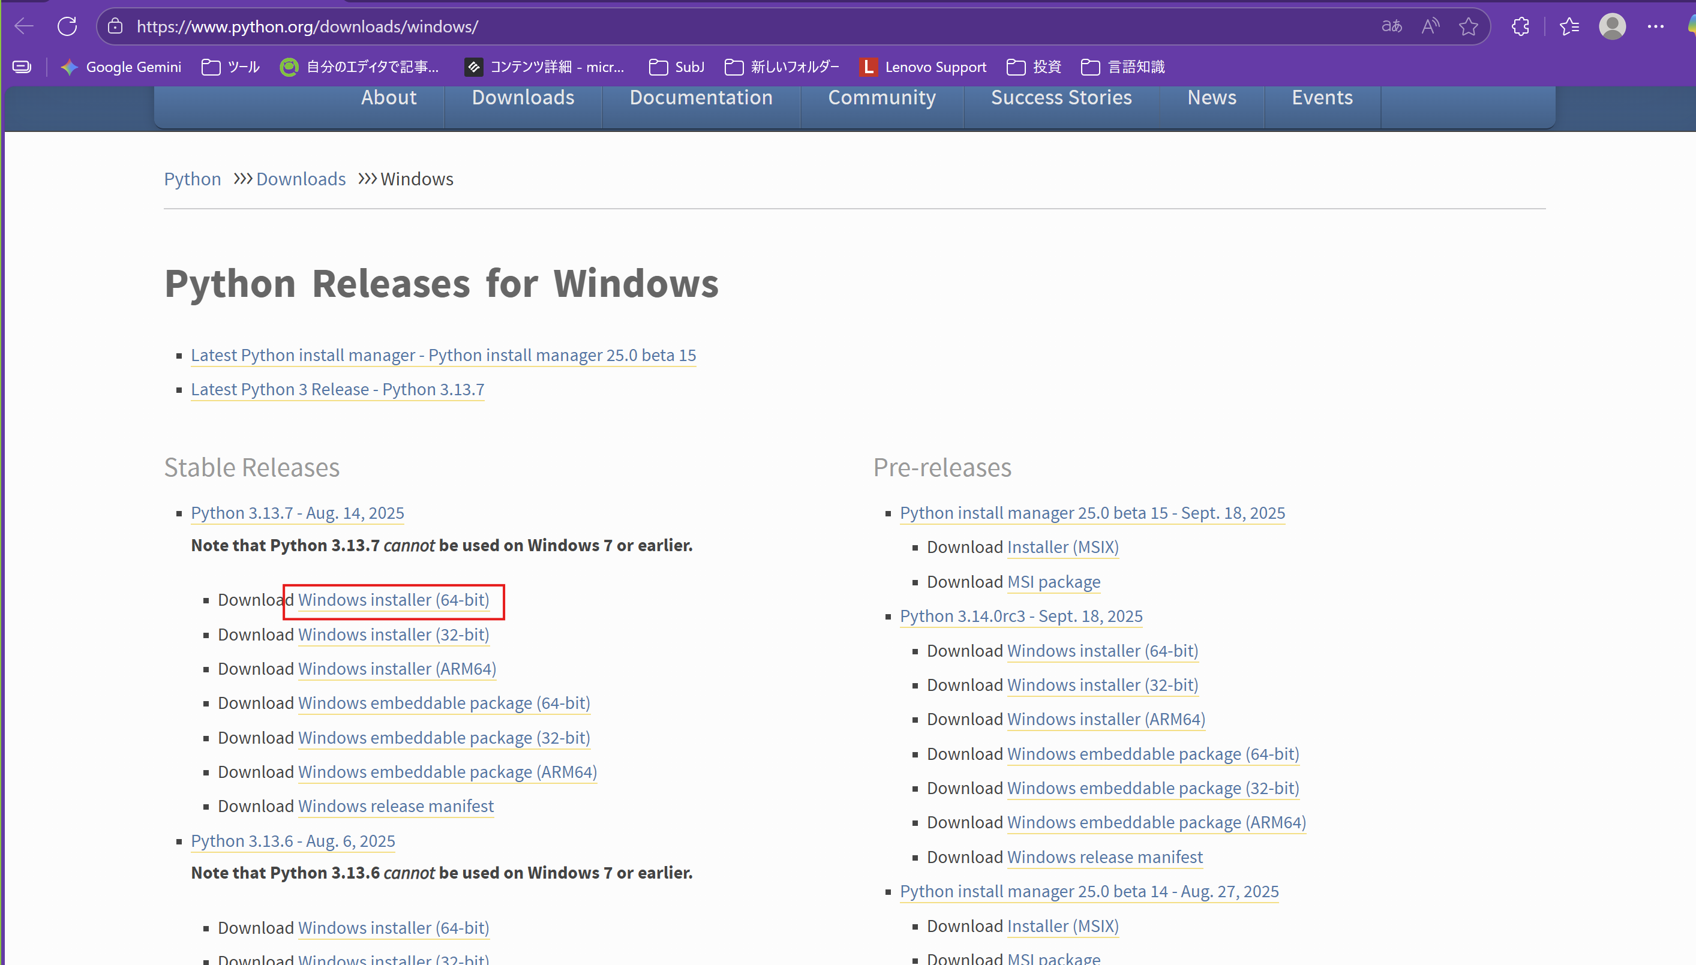
Task: Open the Google Gemini bookmark
Action: click(121, 67)
